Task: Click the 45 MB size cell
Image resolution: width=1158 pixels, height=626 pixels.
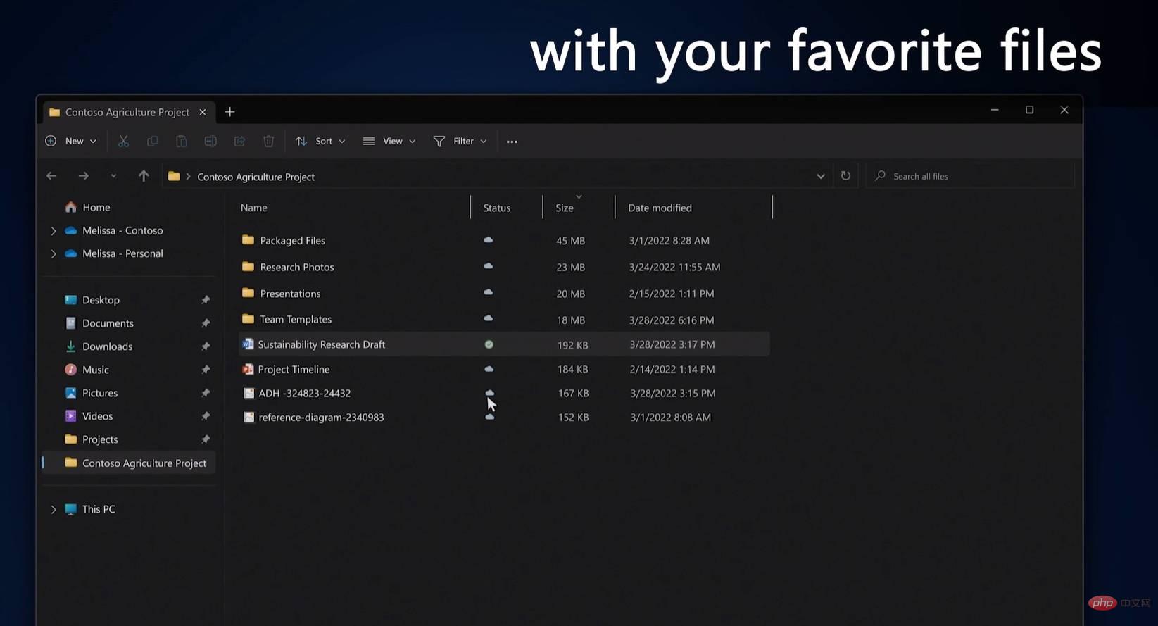Action: (x=570, y=240)
